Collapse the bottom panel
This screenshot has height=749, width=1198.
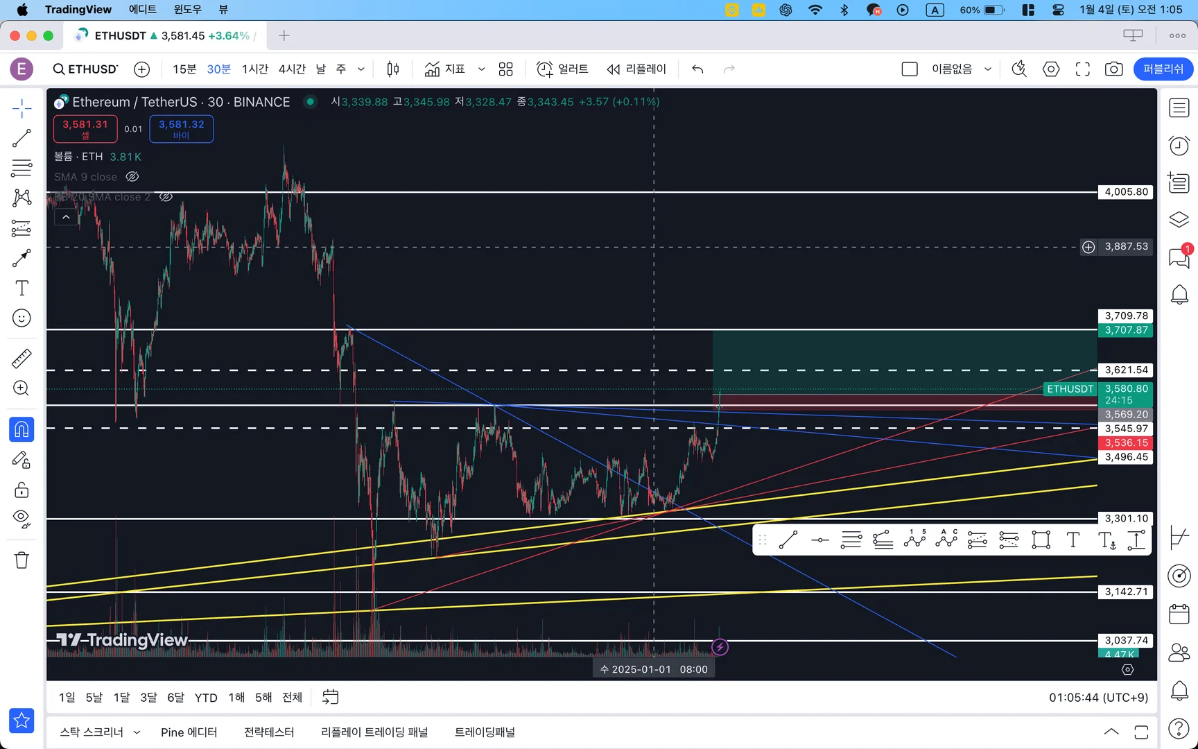1111,732
